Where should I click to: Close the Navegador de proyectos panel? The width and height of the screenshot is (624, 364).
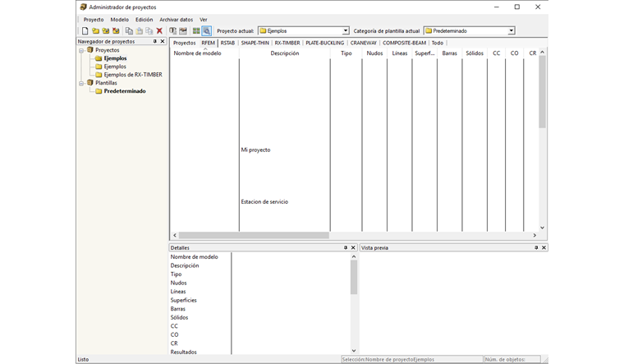click(x=163, y=41)
